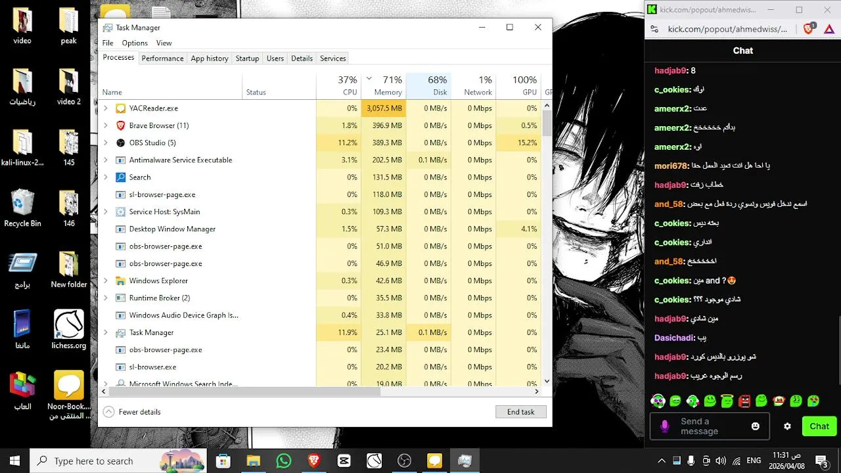Select the video 2 folder on the desktop

(69, 87)
